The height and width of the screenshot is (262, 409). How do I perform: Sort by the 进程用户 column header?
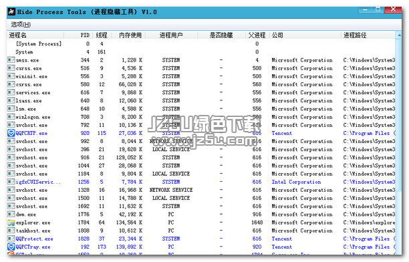[171, 35]
